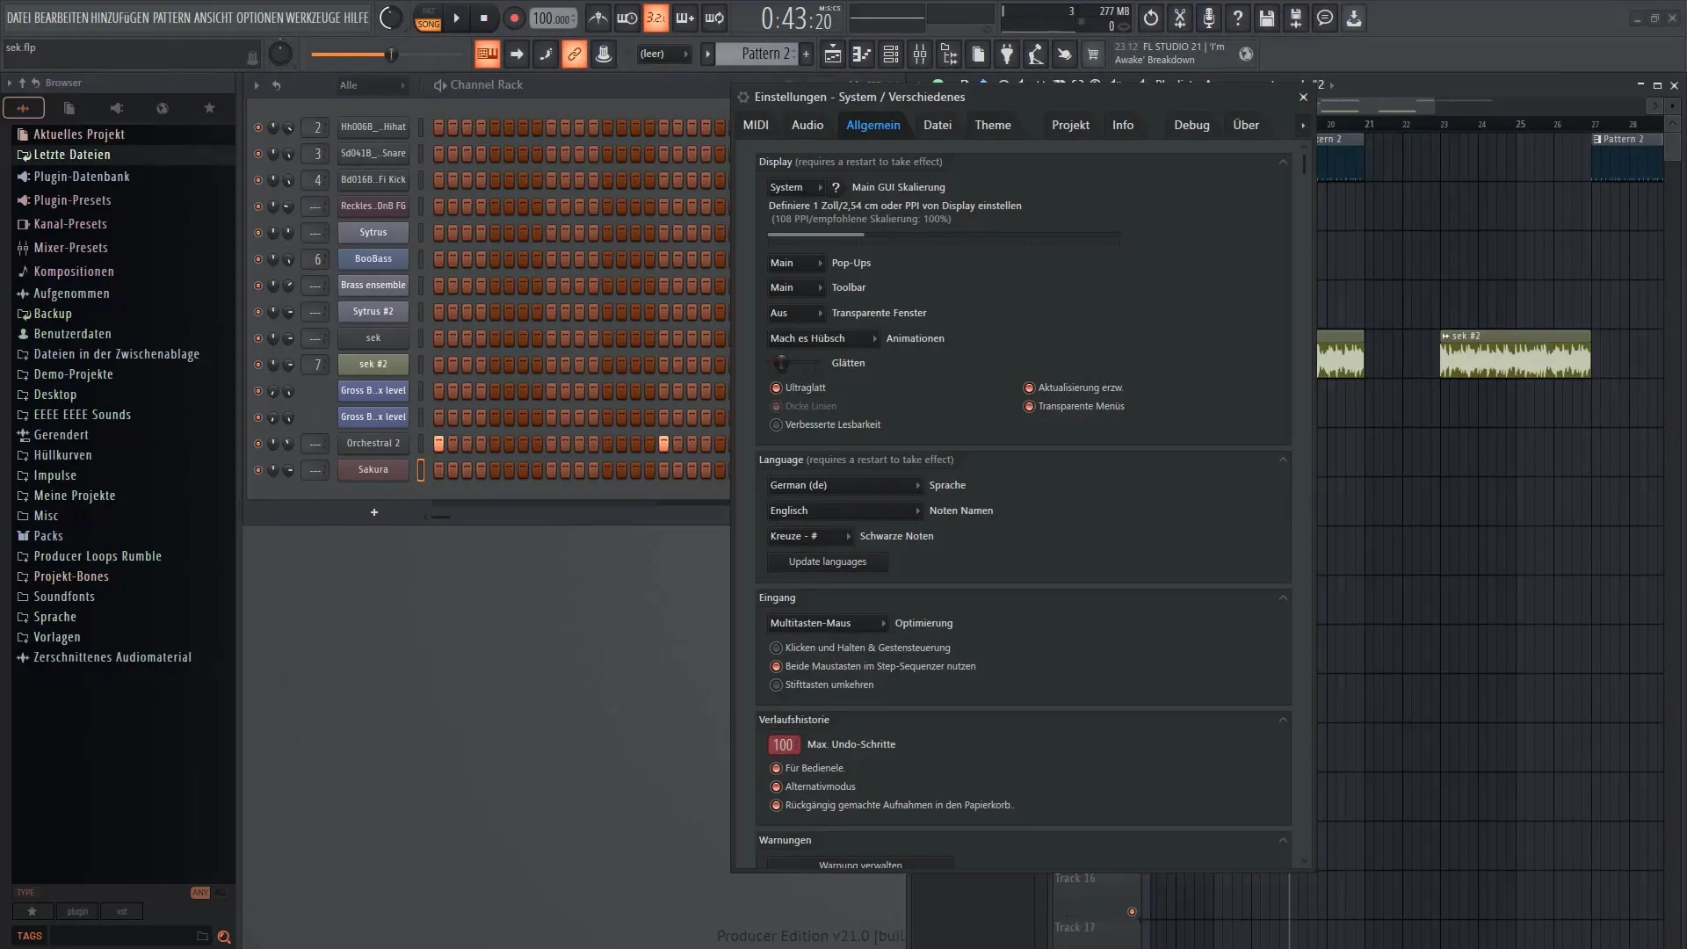Toggle Ultraglatt smoothing option
Viewport: 1687px width, 949px height.
[777, 387]
